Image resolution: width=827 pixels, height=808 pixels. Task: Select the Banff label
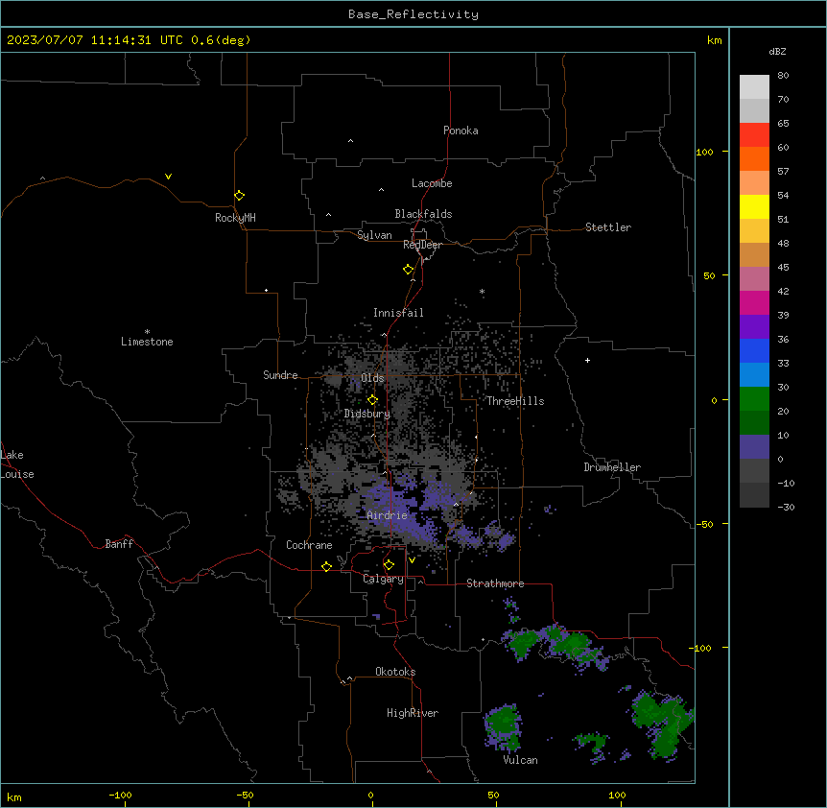click(119, 544)
